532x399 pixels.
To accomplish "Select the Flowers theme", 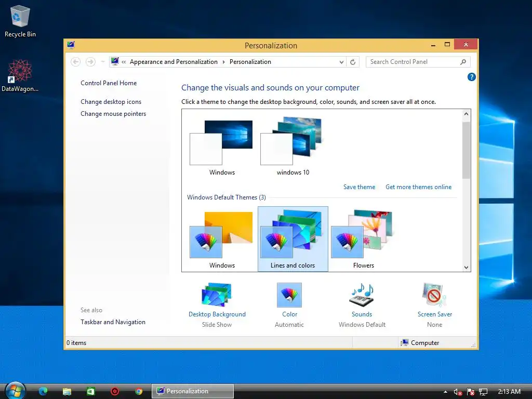I will (363, 239).
